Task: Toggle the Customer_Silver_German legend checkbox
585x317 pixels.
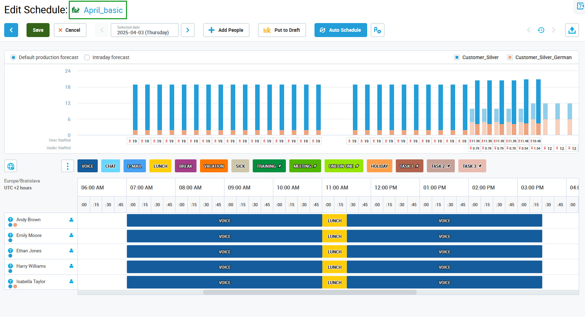Action: (x=510, y=57)
